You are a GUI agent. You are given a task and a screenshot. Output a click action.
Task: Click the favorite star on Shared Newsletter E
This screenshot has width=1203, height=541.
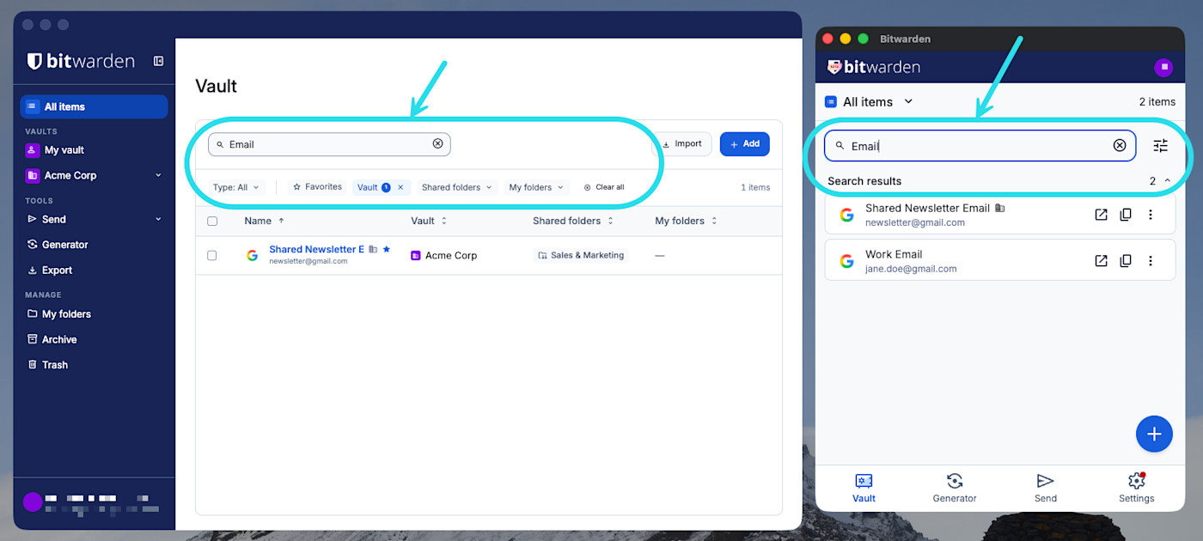click(x=387, y=249)
